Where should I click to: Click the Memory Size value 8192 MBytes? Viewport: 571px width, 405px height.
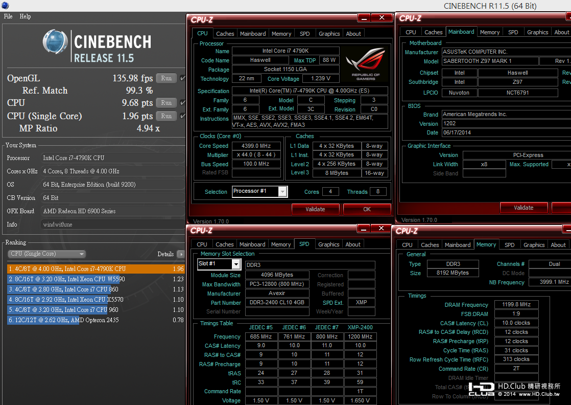[x=453, y=273]
